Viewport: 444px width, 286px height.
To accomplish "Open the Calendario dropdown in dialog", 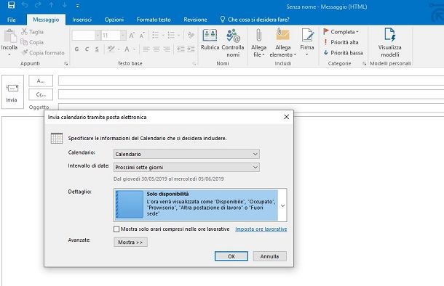I will click(x=186, y=154).
